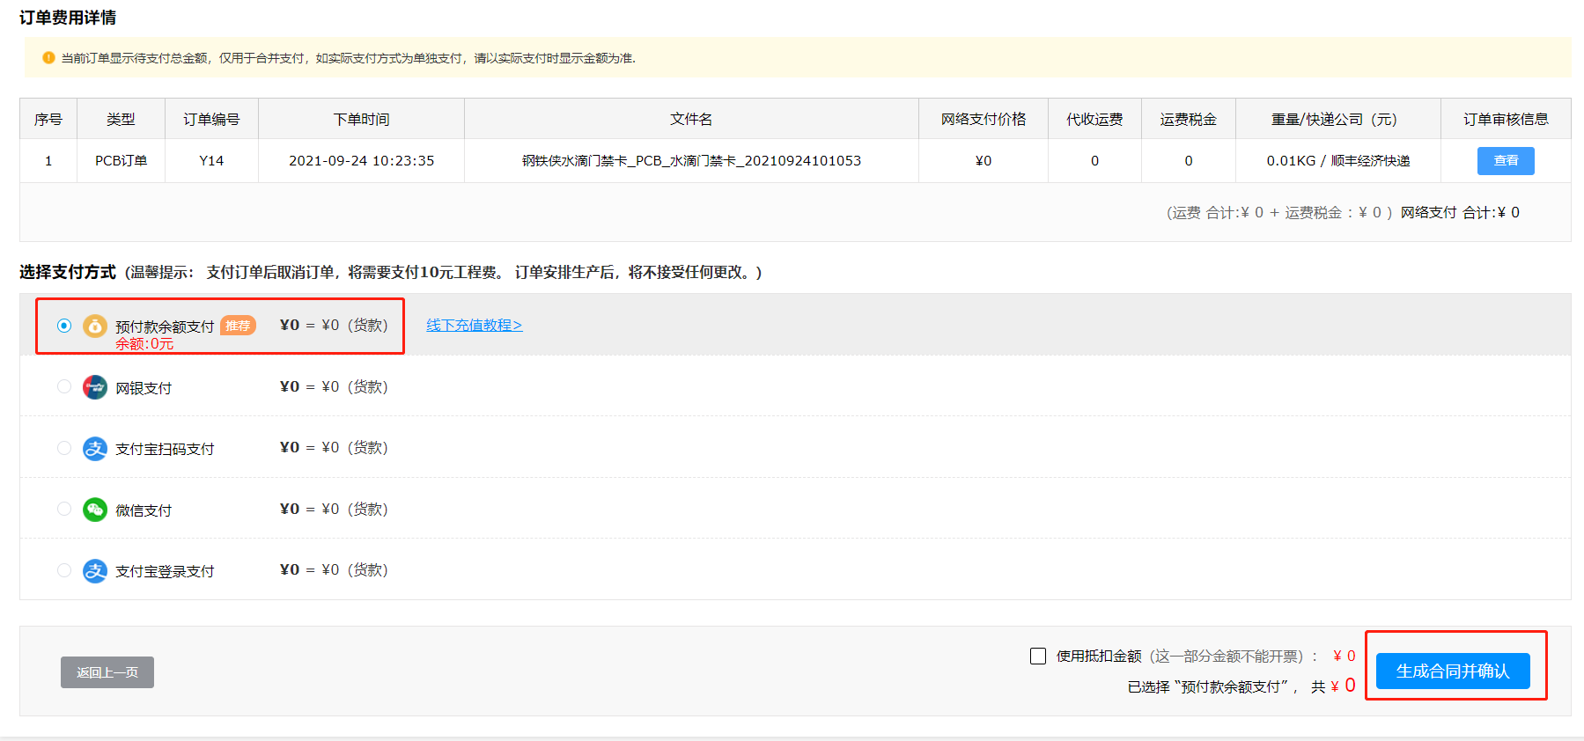This screenshot has height=741, width=1584.
Task: Click the prepaid balance payment coin icon
Action: coord(95,326)
